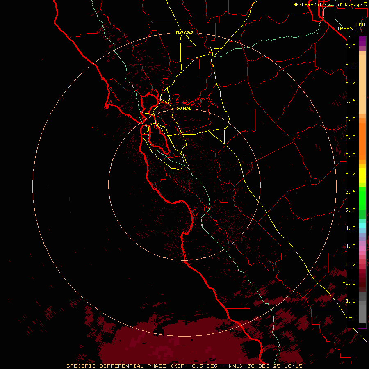369x369 pixels.
Task: Click the gray segment at color bar bottom
Action: [362, 312]
